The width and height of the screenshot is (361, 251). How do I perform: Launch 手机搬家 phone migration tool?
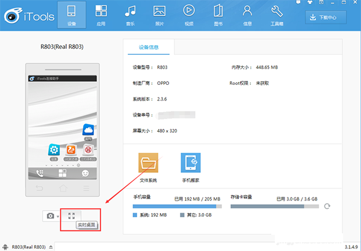tap(191, 164)
